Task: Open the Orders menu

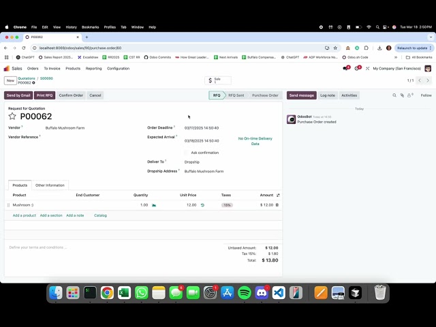Action: [33, 68]
